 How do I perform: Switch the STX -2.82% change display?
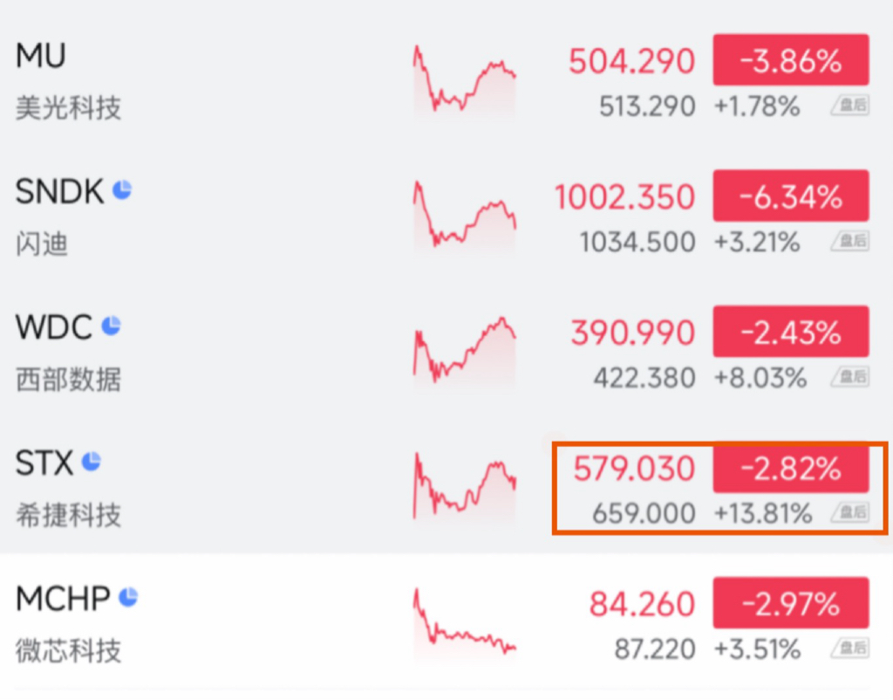(790, 469)
